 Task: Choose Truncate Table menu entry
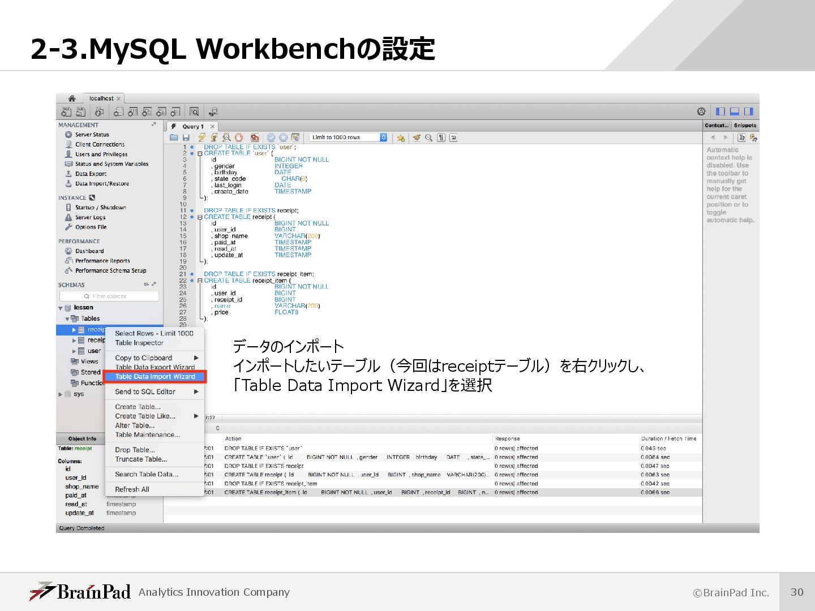coord(155,459)
